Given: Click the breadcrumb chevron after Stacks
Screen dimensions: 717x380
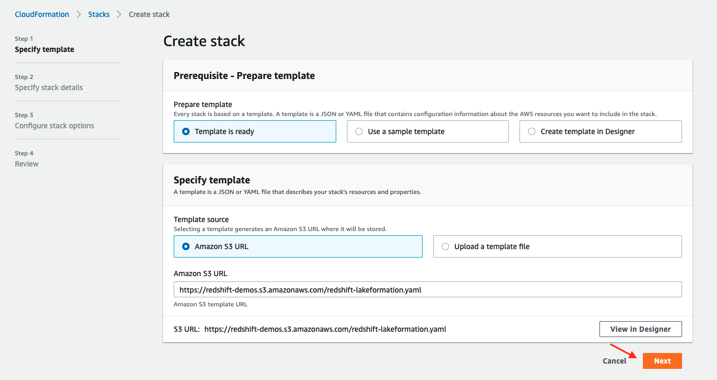Looking at the screenshot, I should tap(119, 14).
